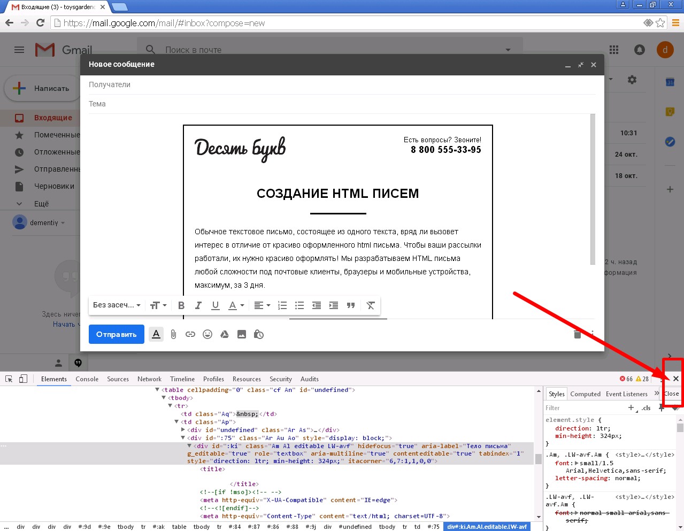Activate DevTools element inspector tool
The height and width of the screenshot is (531, 684).
tap(9, 379)
